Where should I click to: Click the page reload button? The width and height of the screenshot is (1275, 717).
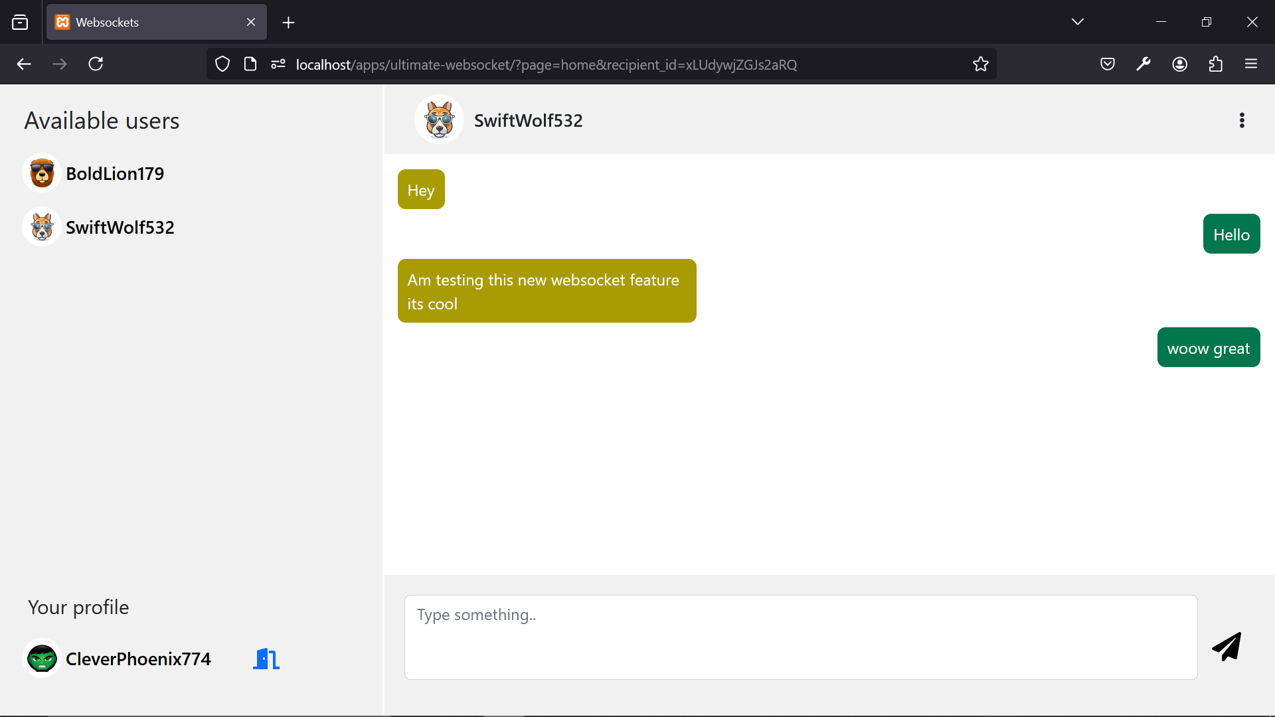coord(96,64)
